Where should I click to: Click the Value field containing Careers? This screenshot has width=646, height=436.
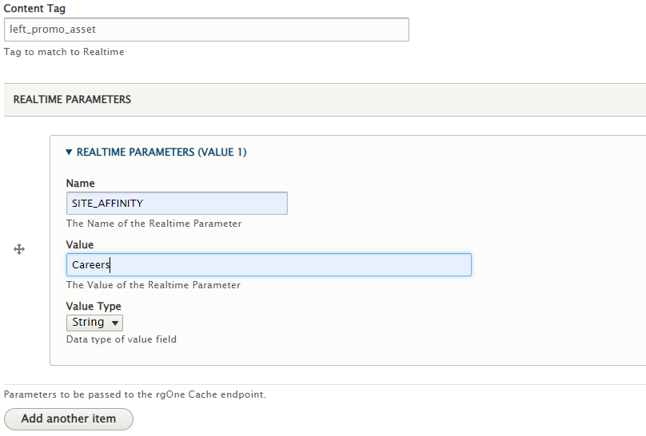point(269,265)
